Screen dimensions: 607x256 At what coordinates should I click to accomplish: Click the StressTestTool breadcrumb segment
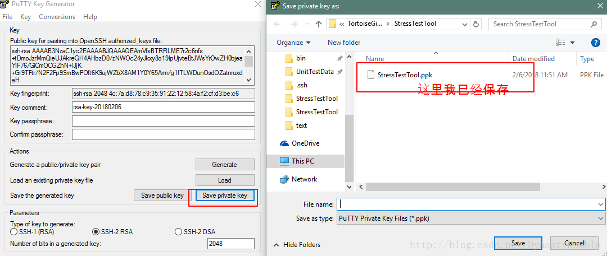click(x=415, y=24)
